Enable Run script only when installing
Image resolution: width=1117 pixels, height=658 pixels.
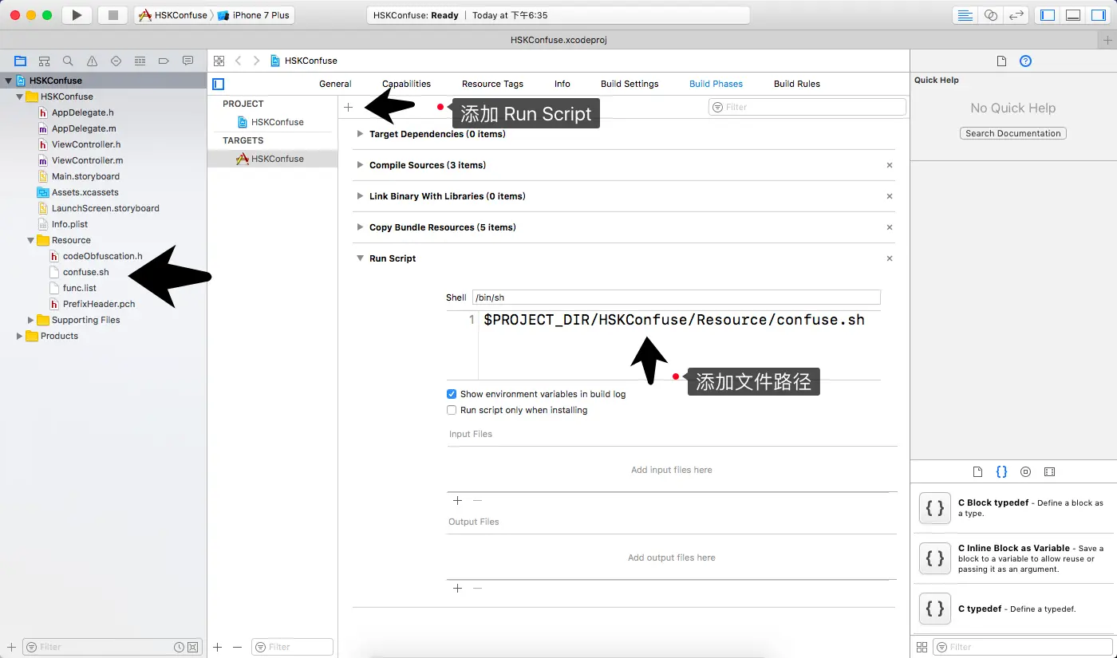pyautogui.click(x=452, y=410)
